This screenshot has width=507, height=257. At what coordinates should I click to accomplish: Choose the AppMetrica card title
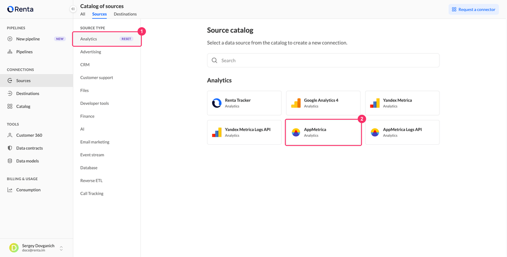(315, 130)
